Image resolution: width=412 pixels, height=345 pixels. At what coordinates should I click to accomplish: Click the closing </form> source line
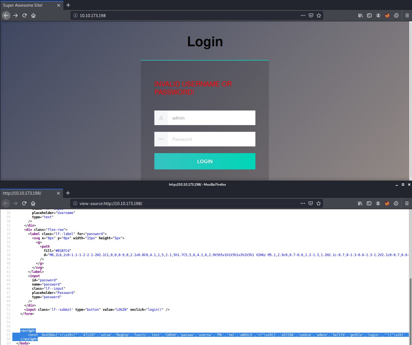tap(27, 314)
